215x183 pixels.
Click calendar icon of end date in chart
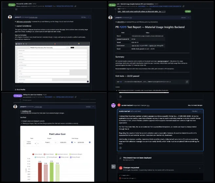tap(90, 142)
